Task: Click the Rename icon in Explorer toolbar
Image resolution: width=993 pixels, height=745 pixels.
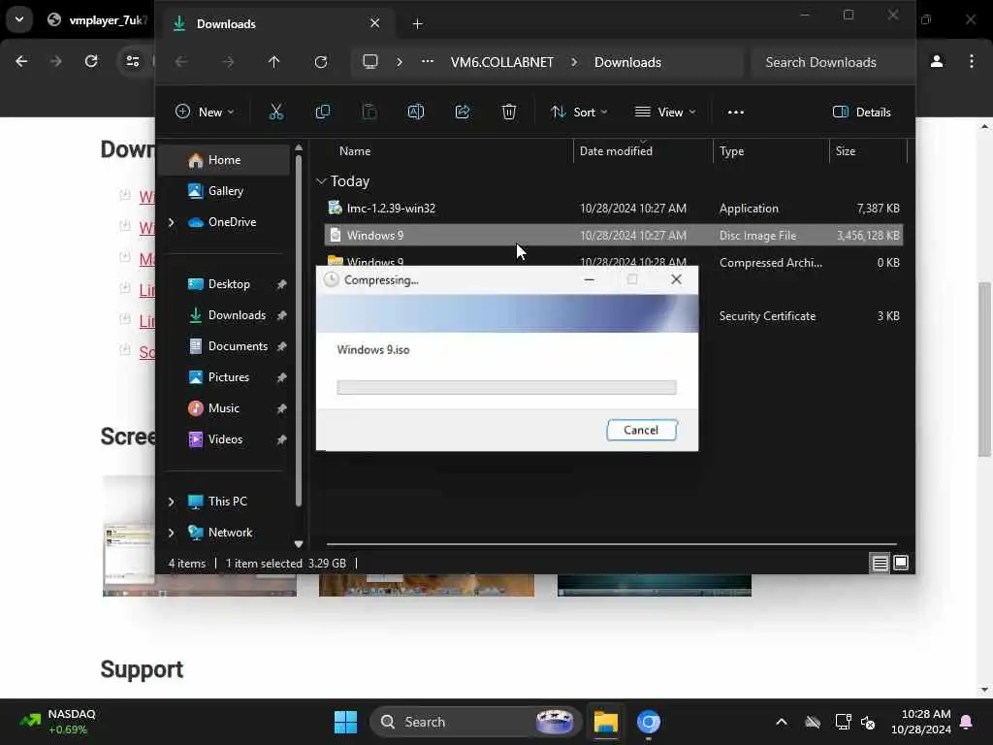Action: point(415,113)
